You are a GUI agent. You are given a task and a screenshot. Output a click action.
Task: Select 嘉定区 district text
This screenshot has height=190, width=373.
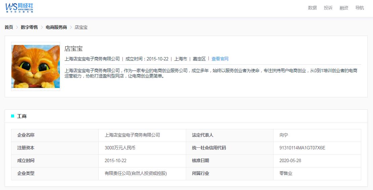199,59
